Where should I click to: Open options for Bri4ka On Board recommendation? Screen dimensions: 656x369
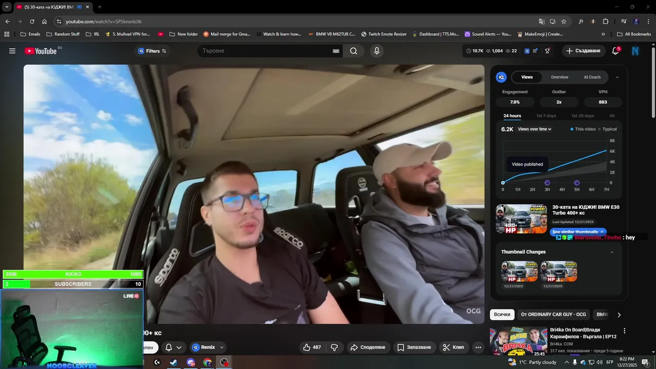click(624, 331)
